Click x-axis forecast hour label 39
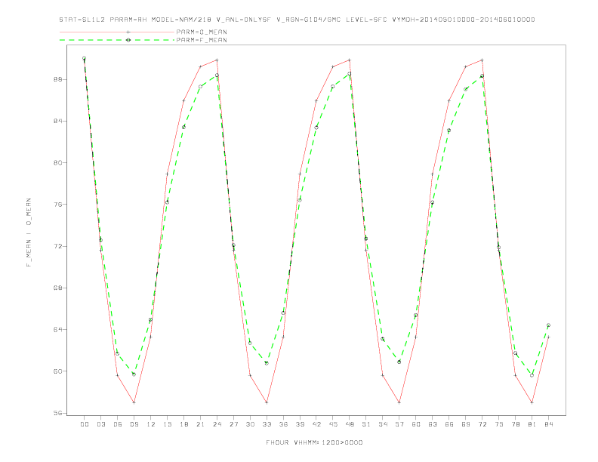Viewport: 598px width, 462px height. tap(300, 424)
